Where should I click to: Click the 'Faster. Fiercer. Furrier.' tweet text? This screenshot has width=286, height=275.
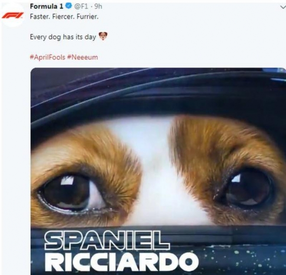tap(64, 16)
